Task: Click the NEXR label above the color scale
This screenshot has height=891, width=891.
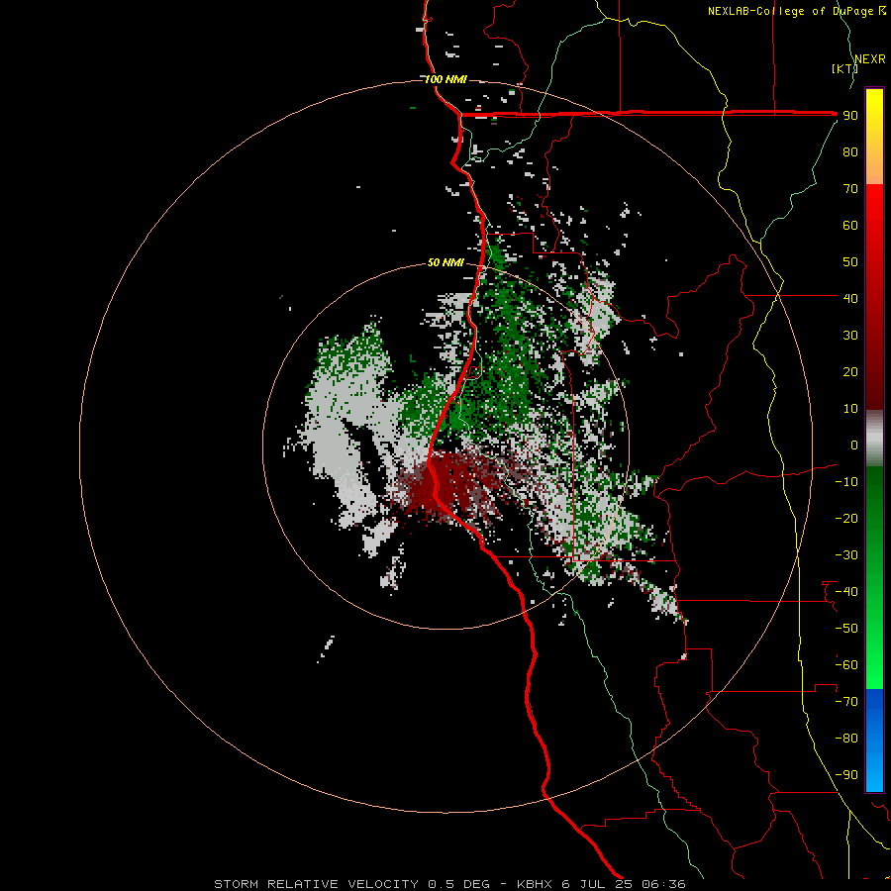Action: pos(869,59)
